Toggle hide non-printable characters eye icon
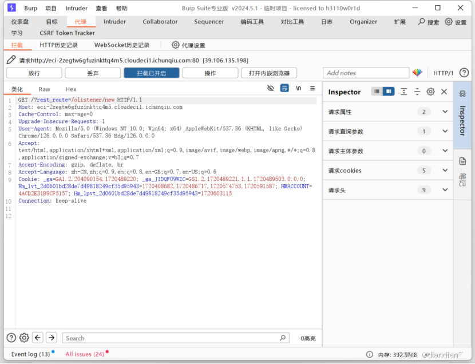The height and width of the screenshot is (364, 475). pyautogui.click(x=271, y=88)
